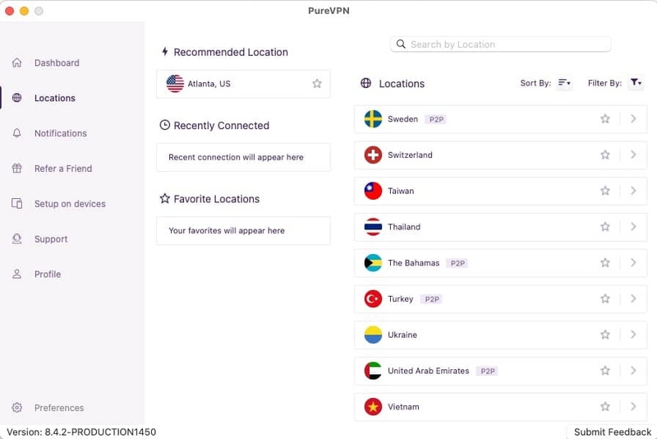Screen dimensions: 657x439
Task: Expand Taiwan's city list chevron
Action: click(633, 191)
